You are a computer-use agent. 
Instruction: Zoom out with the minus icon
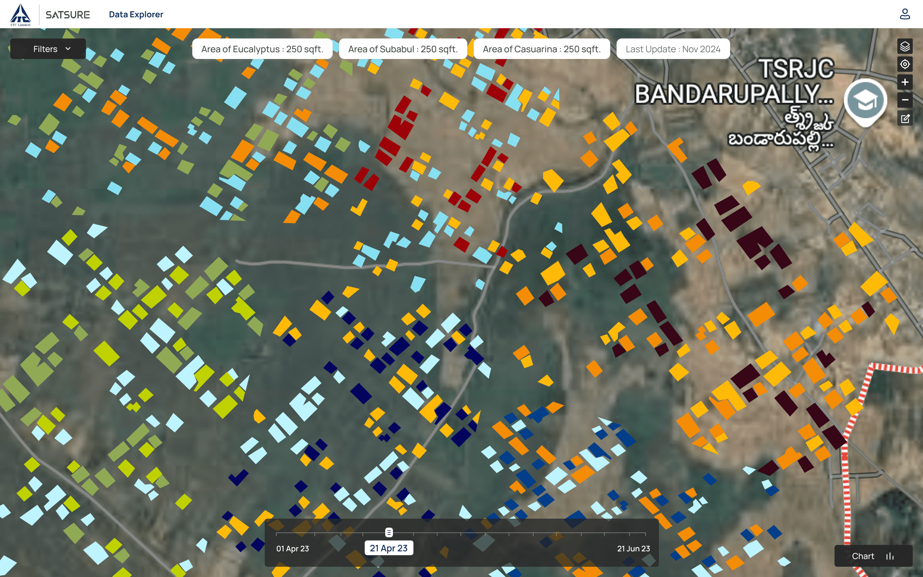point(905,100)
